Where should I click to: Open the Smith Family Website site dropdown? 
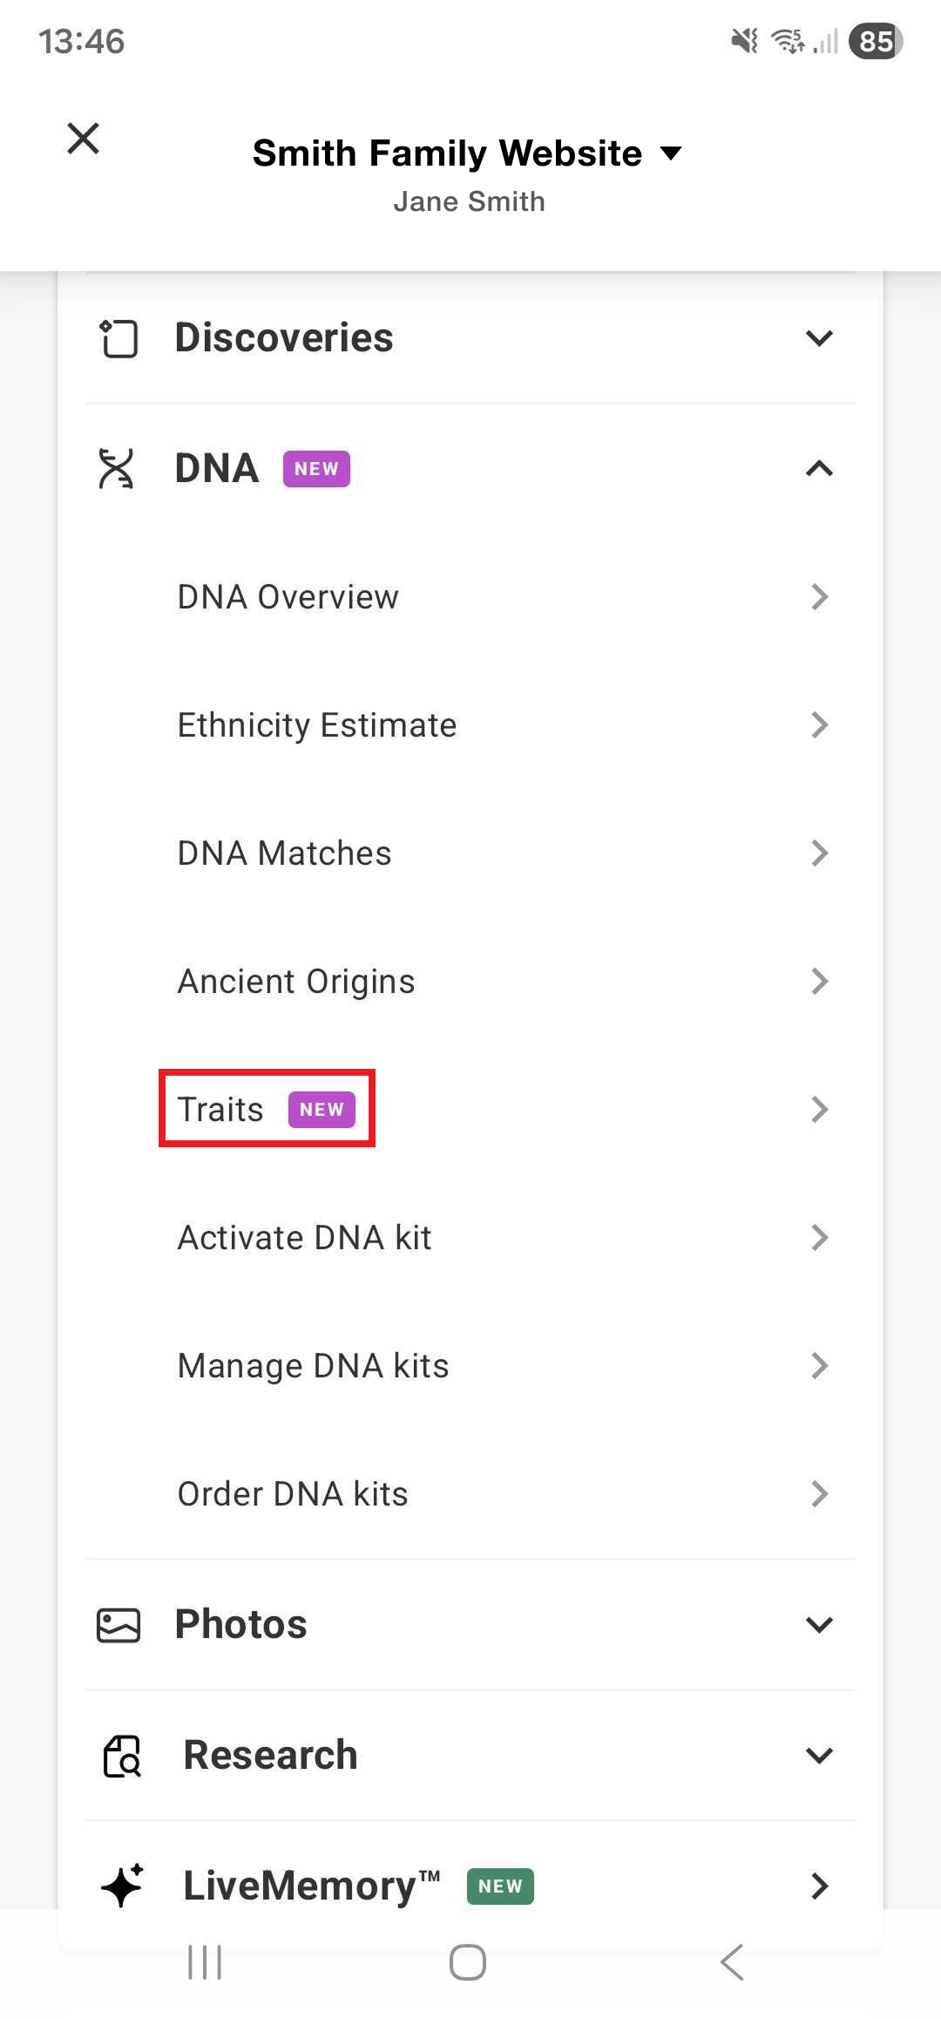click(x=467, y=153)
